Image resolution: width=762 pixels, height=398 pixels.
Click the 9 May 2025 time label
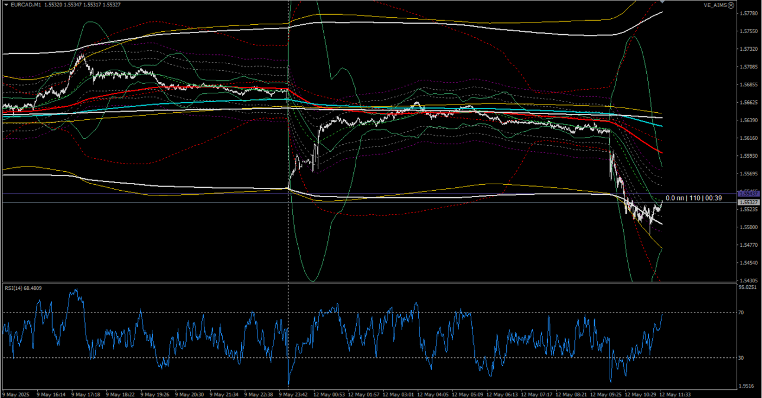coord(15,394)
